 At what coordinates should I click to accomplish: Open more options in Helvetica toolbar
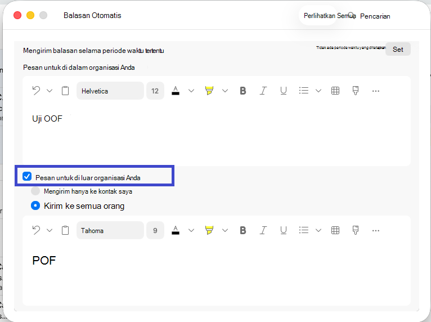[x=376, y=91]
